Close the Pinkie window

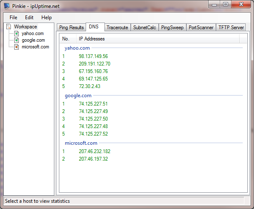click(x=241, y=5)
